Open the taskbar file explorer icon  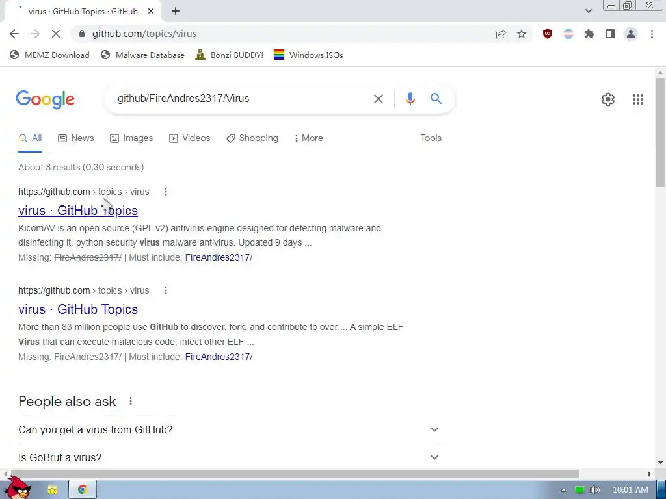(x=52, y=490)
